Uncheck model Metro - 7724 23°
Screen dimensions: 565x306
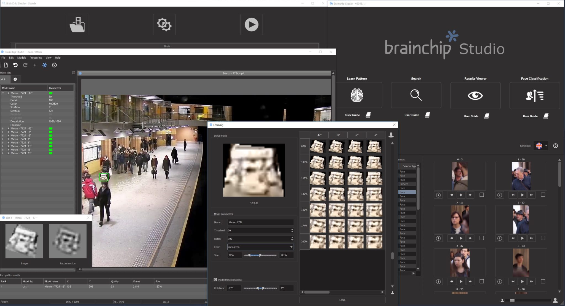(8, 153)
